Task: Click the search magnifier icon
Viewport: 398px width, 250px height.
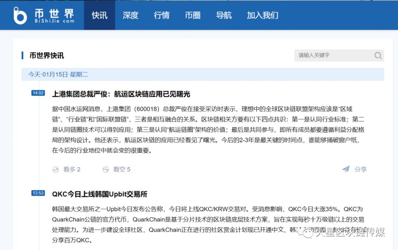Action: 378,55
